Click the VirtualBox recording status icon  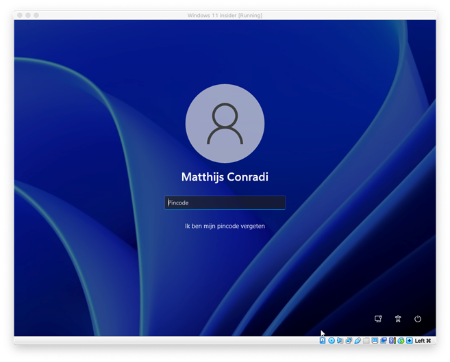tap(384, 341)
